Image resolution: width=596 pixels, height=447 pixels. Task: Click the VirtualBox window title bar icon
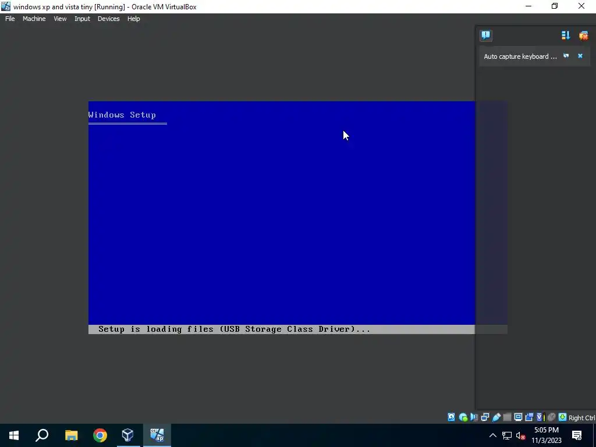pos(6,6)
